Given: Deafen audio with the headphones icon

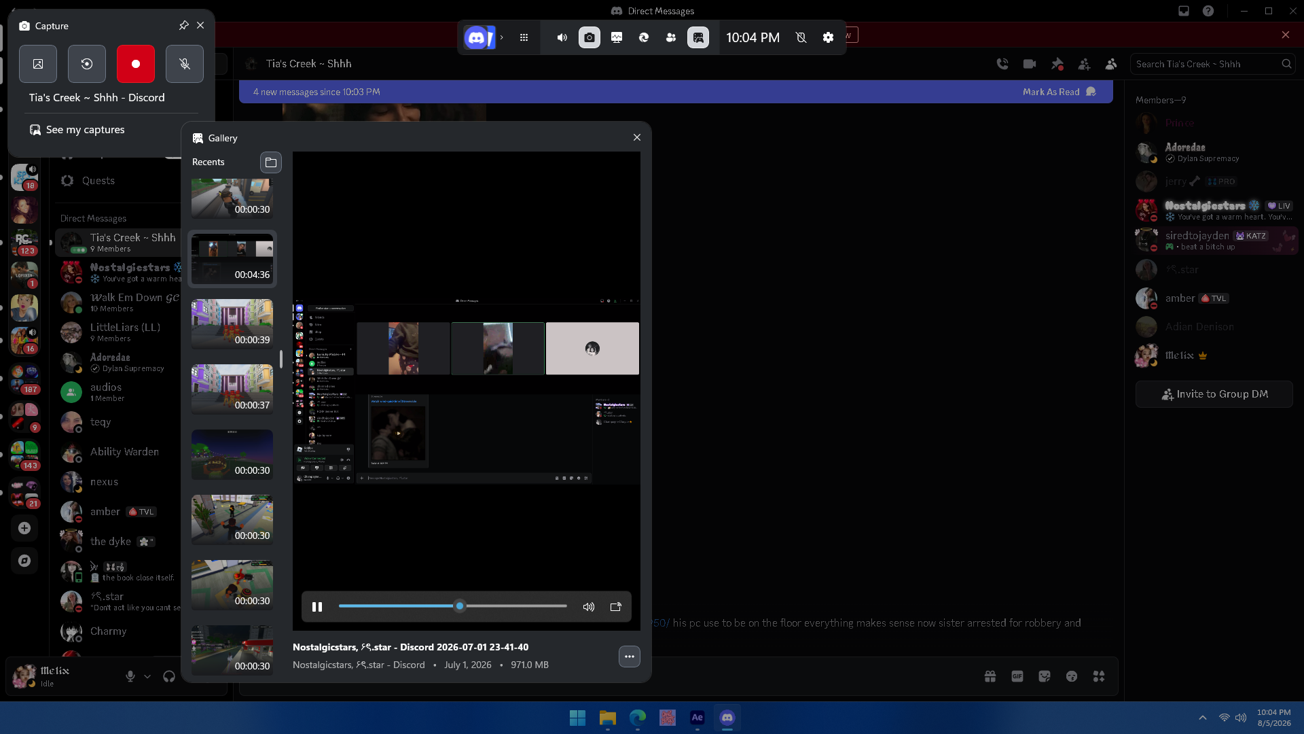Looking at the screenshot, I should pos(169,676).
